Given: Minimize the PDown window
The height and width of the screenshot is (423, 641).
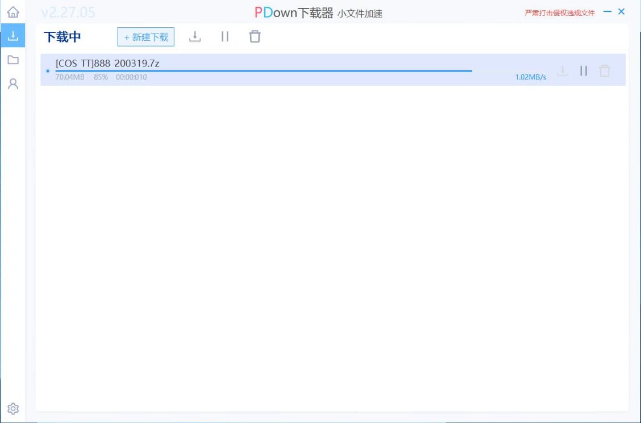Looking at the screenshot, I should coord(607,11).
